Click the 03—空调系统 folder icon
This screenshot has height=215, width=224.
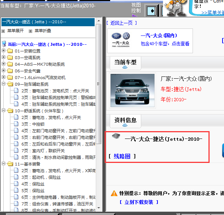(x=10, y=57)
